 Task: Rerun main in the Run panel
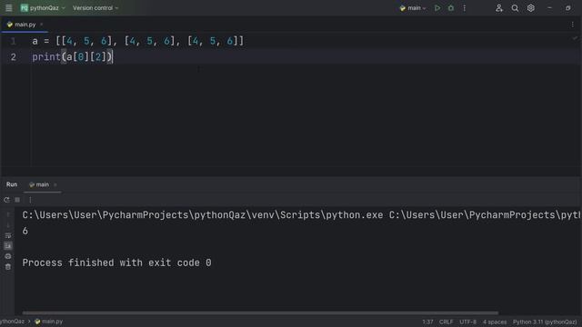pos(6,200)
